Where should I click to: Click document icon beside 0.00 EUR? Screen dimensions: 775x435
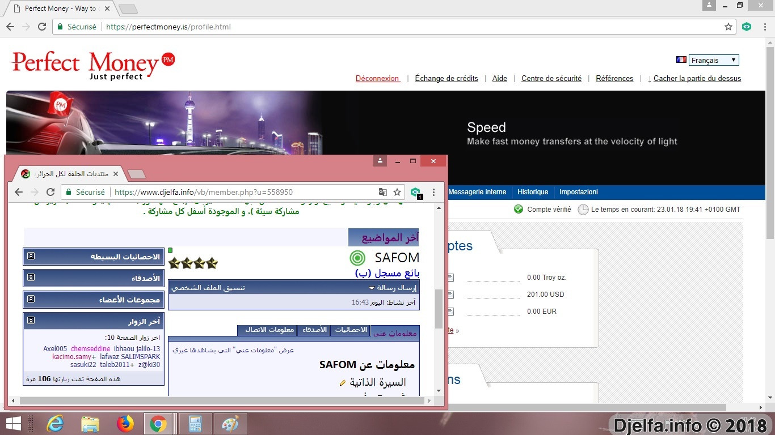coord(450,312)
